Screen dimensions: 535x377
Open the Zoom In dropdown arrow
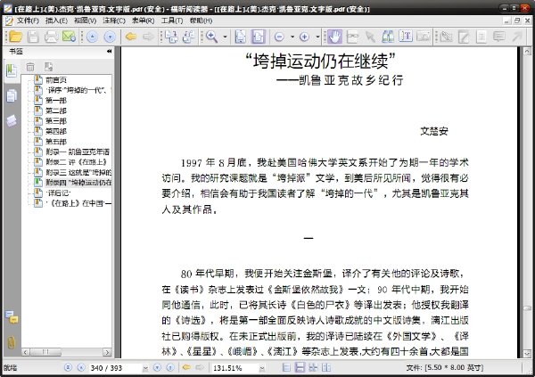(317, 37)
